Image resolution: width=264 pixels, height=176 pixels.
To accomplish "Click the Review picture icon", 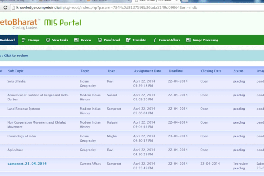I will (76, 40).
